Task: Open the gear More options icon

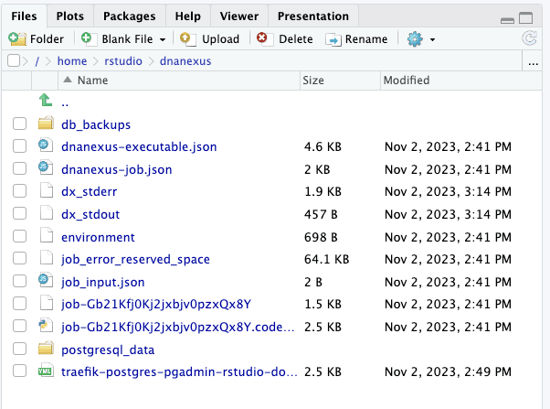Action: 415,39
